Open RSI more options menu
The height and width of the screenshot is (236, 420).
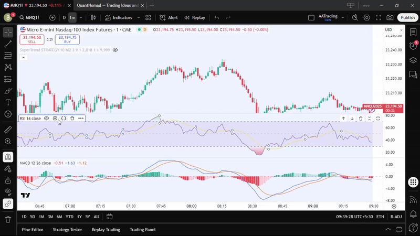81,119
